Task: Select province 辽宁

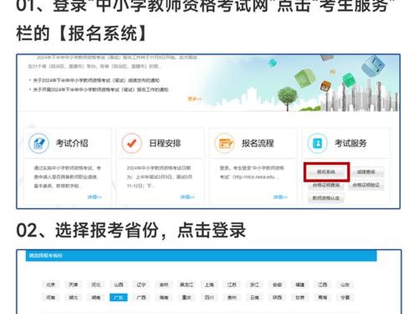Action: [x=141, y=285]
